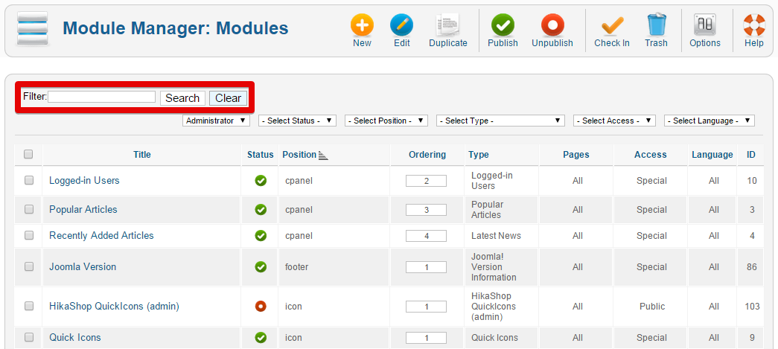Image resolution: width=778 pixels, height=349 pixels.
Task: Click ordering field of HikaShop QuickIcons row
Action: pyautogui.click(x=426, y=307)
